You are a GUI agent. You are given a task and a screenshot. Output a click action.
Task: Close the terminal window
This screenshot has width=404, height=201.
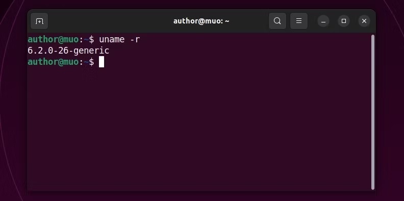tap(364, 21)
